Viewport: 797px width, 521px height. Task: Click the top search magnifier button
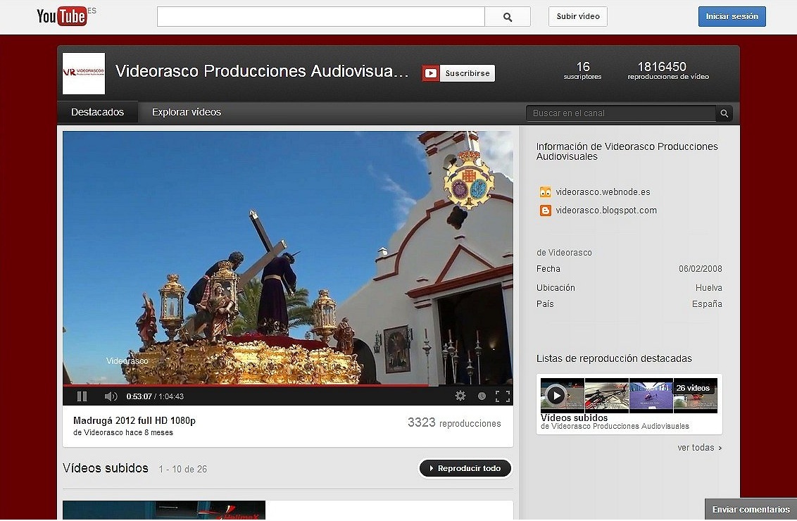(x=508, y=17)
